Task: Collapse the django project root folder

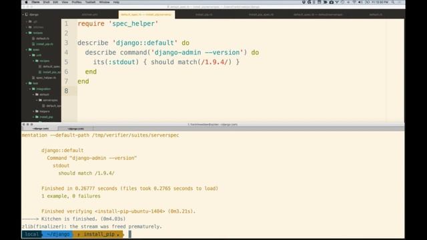Action: pyautogui.click(x=23, y=15)
